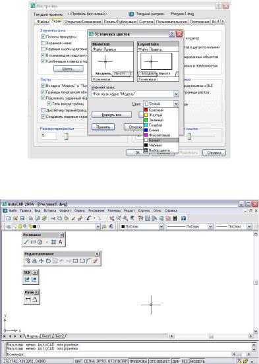Open the Рисование menu in AutoCAD menu bar
Viewport: 259px width, 364px height.
click(96, 210)
